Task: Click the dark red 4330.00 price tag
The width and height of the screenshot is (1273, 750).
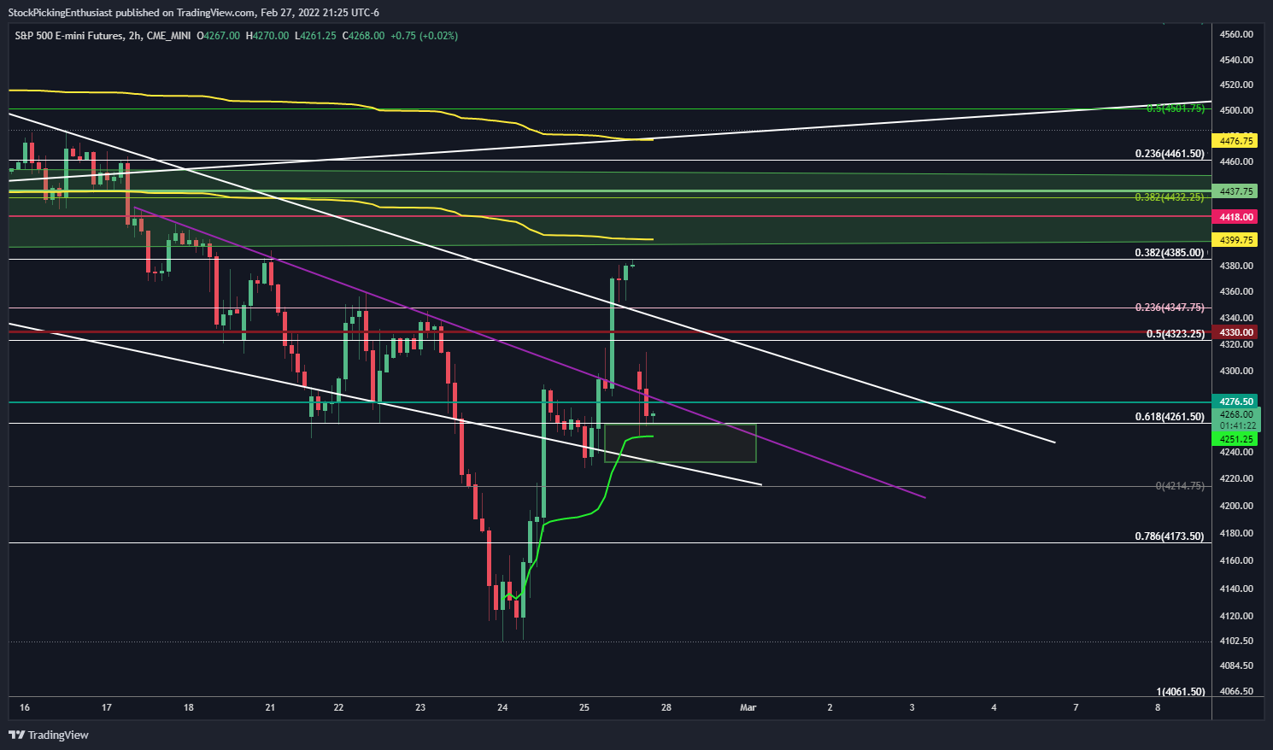Action: pos(1236,332)
